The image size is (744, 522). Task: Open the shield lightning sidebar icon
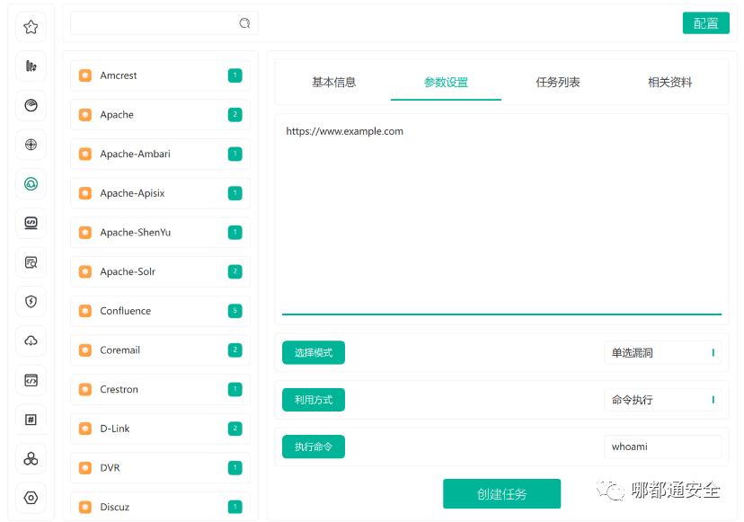tap(31, 301)
